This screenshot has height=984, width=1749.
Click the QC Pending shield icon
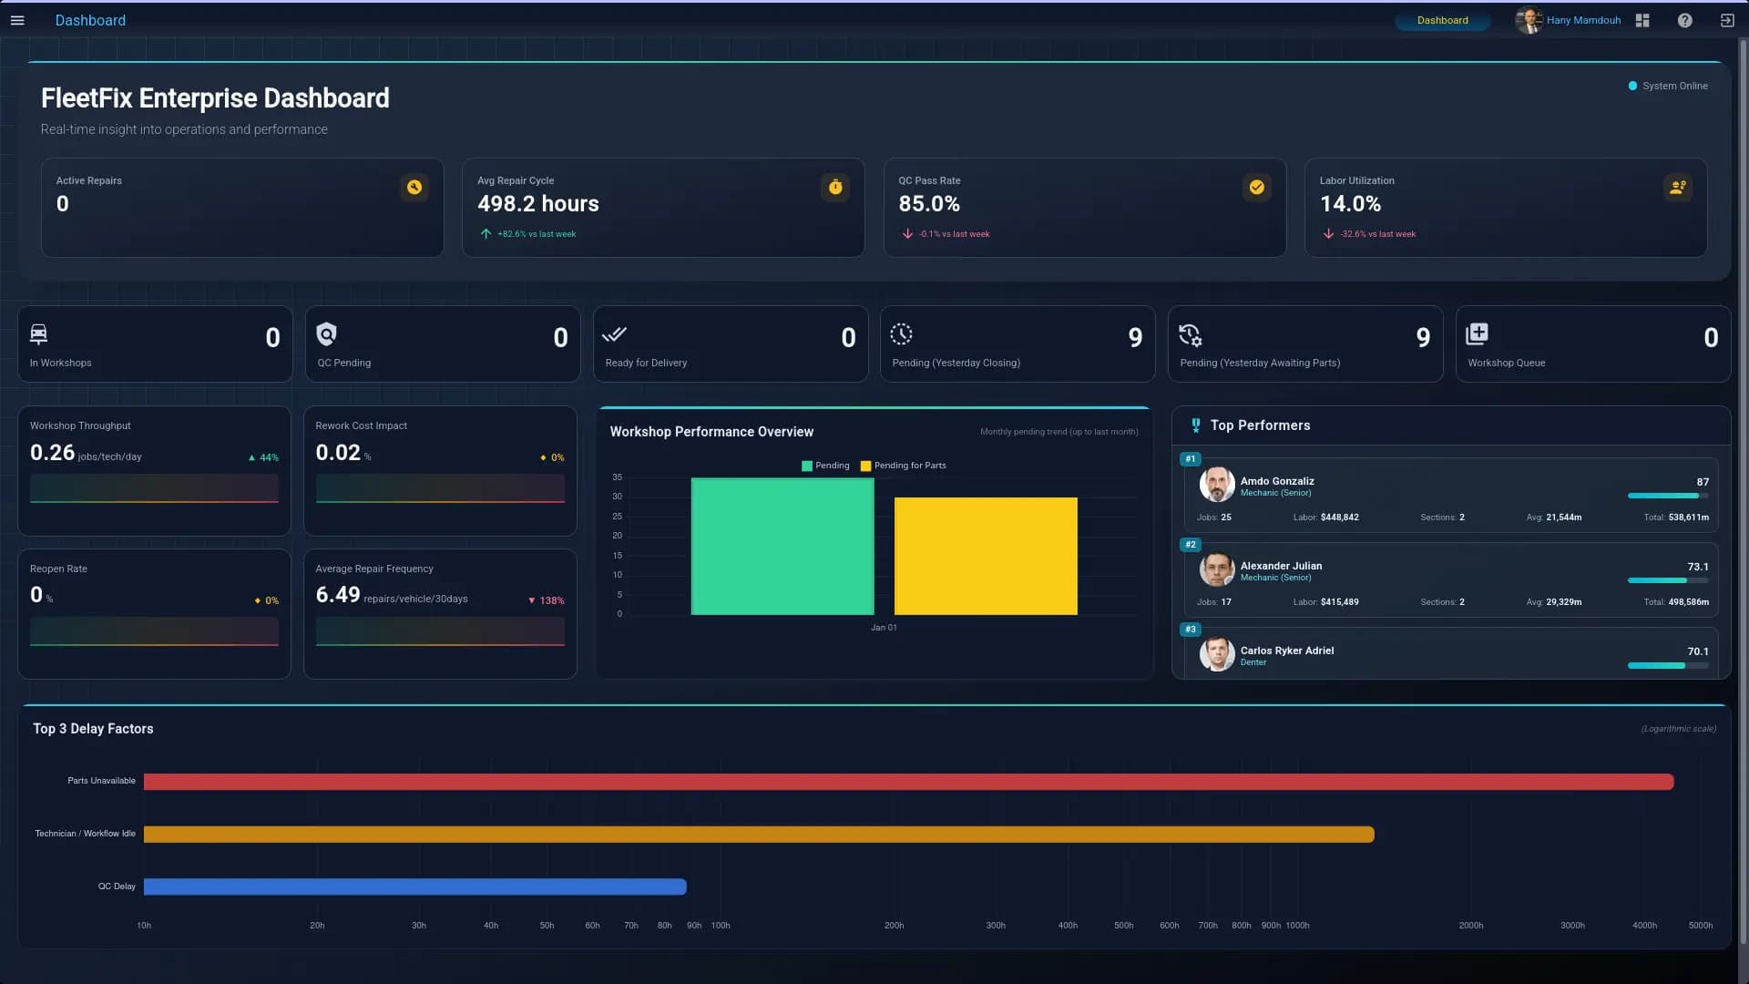click(326, 334)
